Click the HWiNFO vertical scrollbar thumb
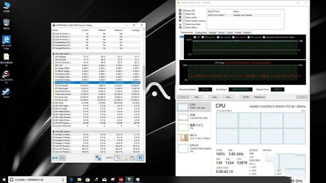 (x=144, y=78)
